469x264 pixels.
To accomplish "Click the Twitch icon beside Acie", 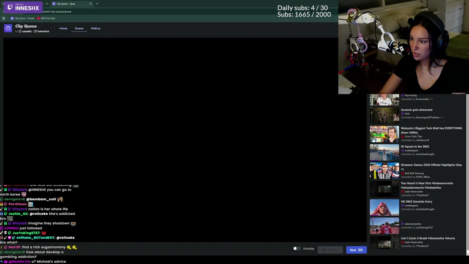I will point(402,114).
